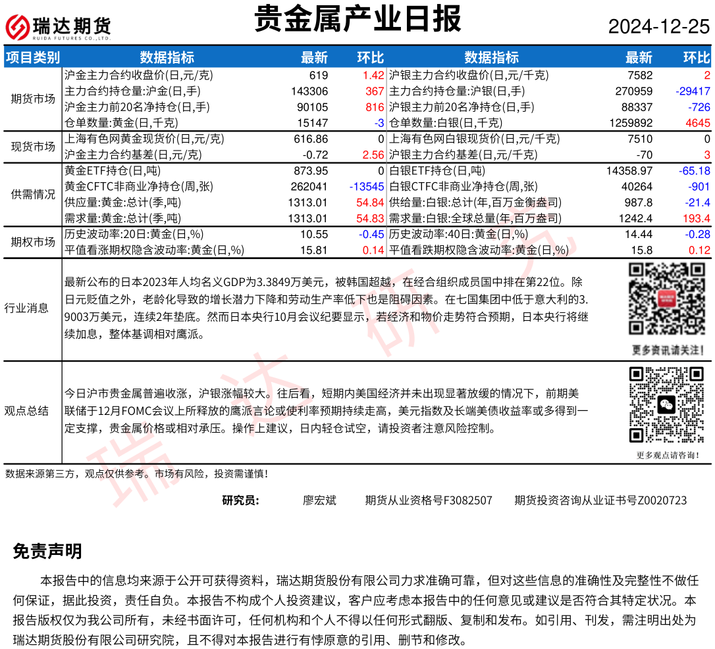
Task: Click the blue change value -13545
Action: pyautogui.click(x=367, y=187)
